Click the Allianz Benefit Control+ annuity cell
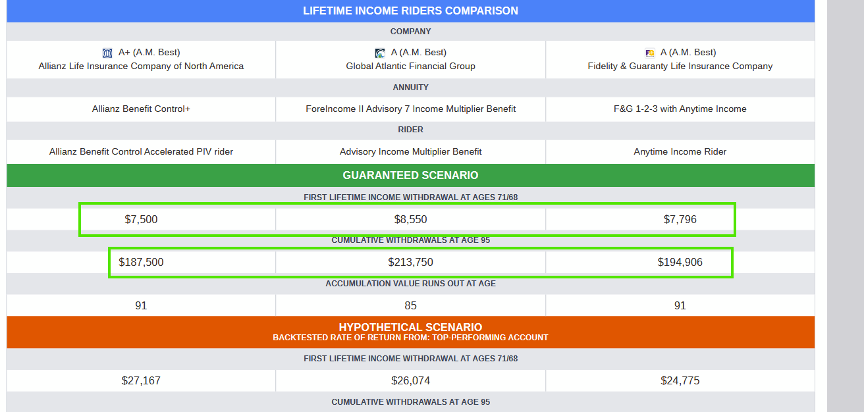The image size is (864, 412). click(141, 109)
